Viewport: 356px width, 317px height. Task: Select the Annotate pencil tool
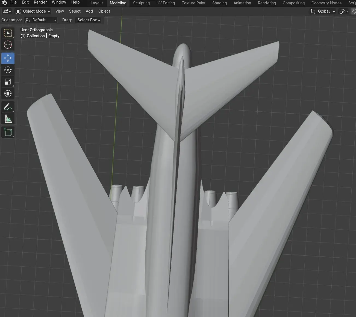tap(8, 107)
